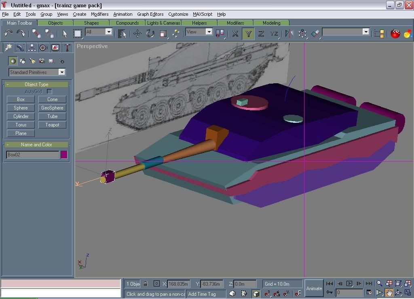
Task: Click the Torus primitive button
Action: [x=21, y=125]
